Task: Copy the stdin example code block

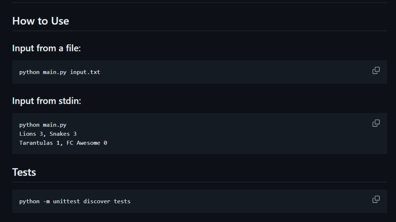Action: tap(376, 123)
